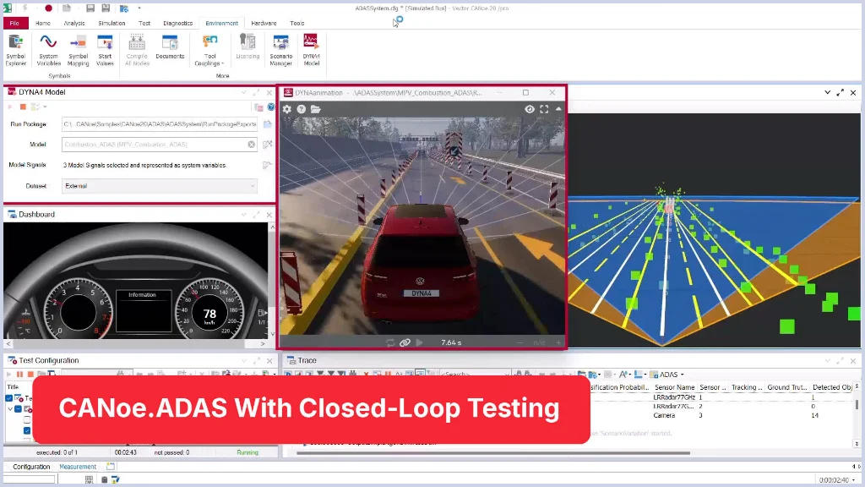Viewport: 865px width, 487px height.
Task: Click the open folder icon in DYNAanimation
Action: coord(316,109)
